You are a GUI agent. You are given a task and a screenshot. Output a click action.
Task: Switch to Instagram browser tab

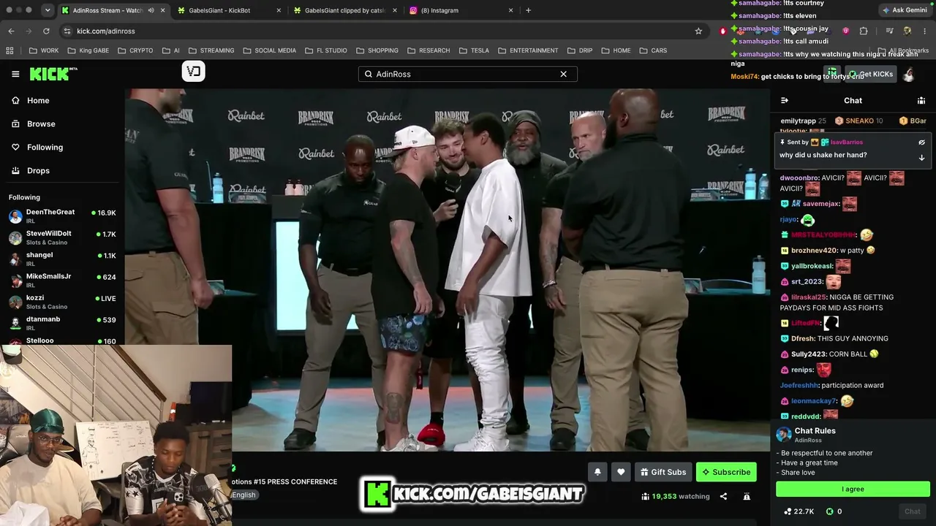pyautogui.click(x=461, y=10)
